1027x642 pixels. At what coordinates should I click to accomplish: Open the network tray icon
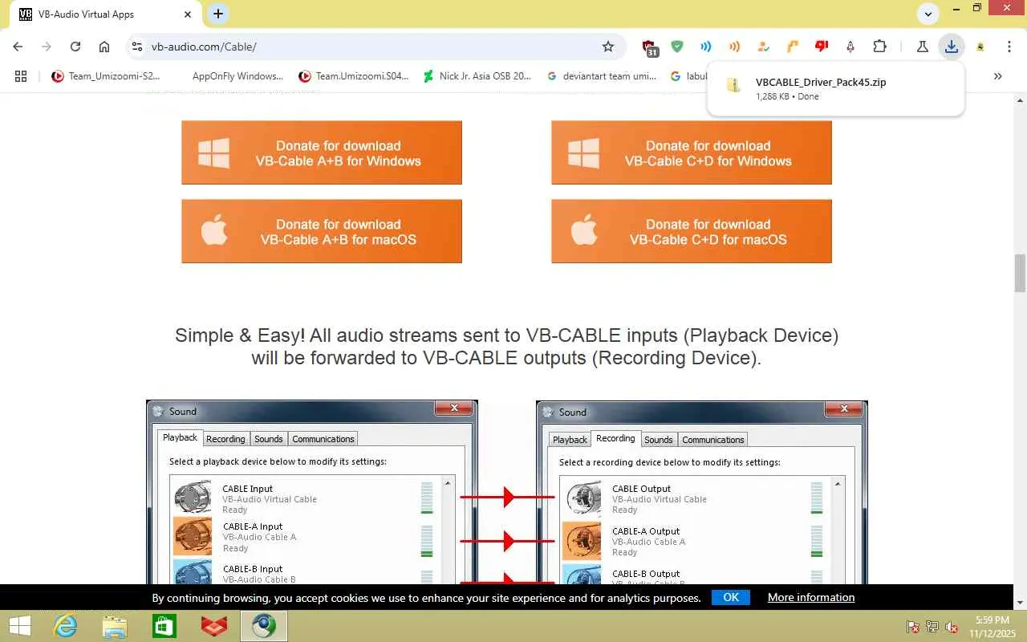click(932, 627)
